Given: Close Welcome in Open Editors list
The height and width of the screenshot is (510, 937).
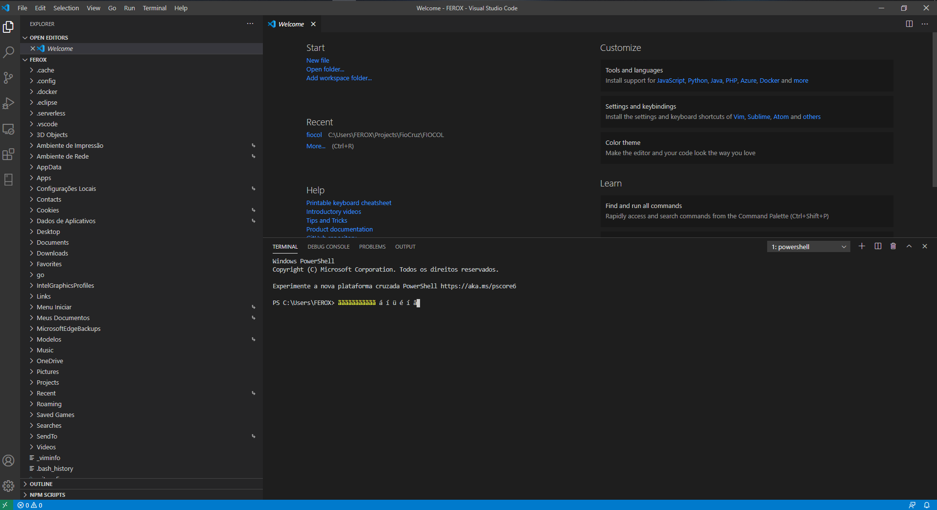Looking at the screenshot, I should click(33, 48).
